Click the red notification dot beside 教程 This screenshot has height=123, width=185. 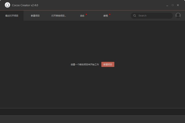point(110,14)
